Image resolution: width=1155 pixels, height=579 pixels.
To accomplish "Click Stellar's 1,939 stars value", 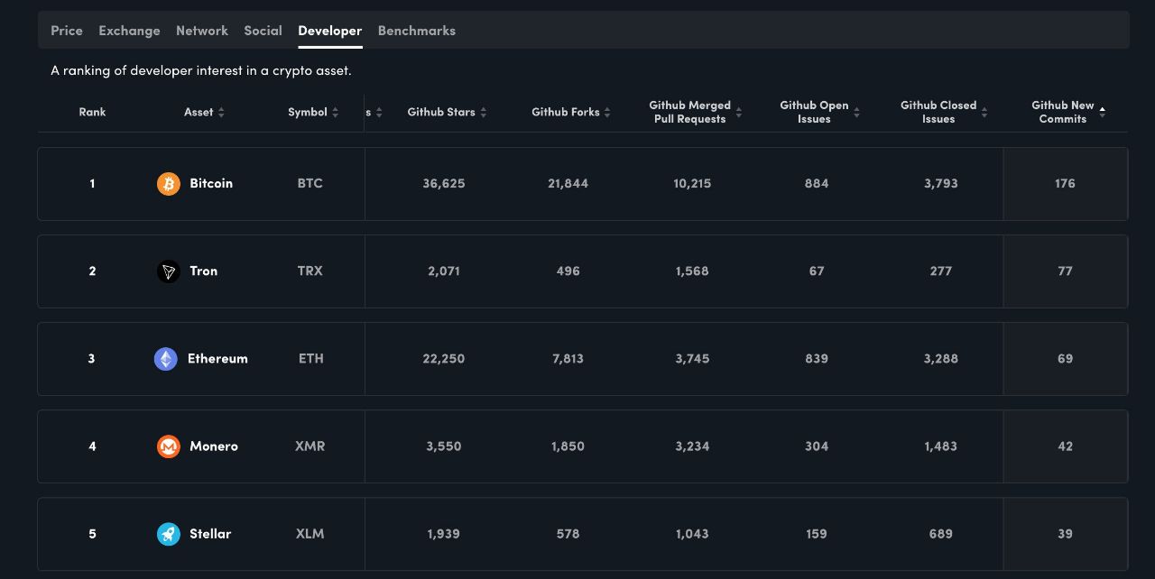I will 444,533.
